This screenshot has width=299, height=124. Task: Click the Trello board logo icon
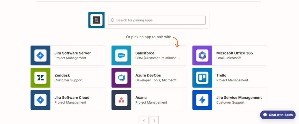pos(202,78)
